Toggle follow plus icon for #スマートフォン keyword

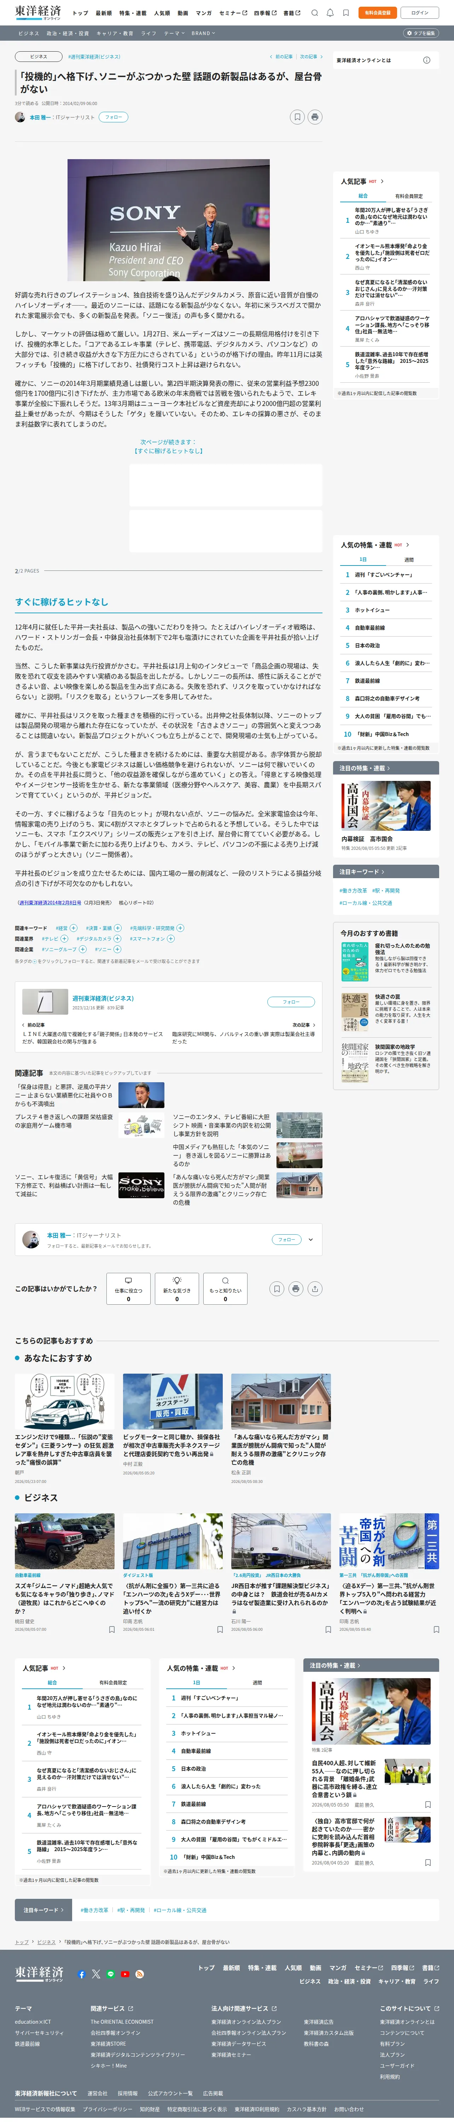(x=170, y=938)
